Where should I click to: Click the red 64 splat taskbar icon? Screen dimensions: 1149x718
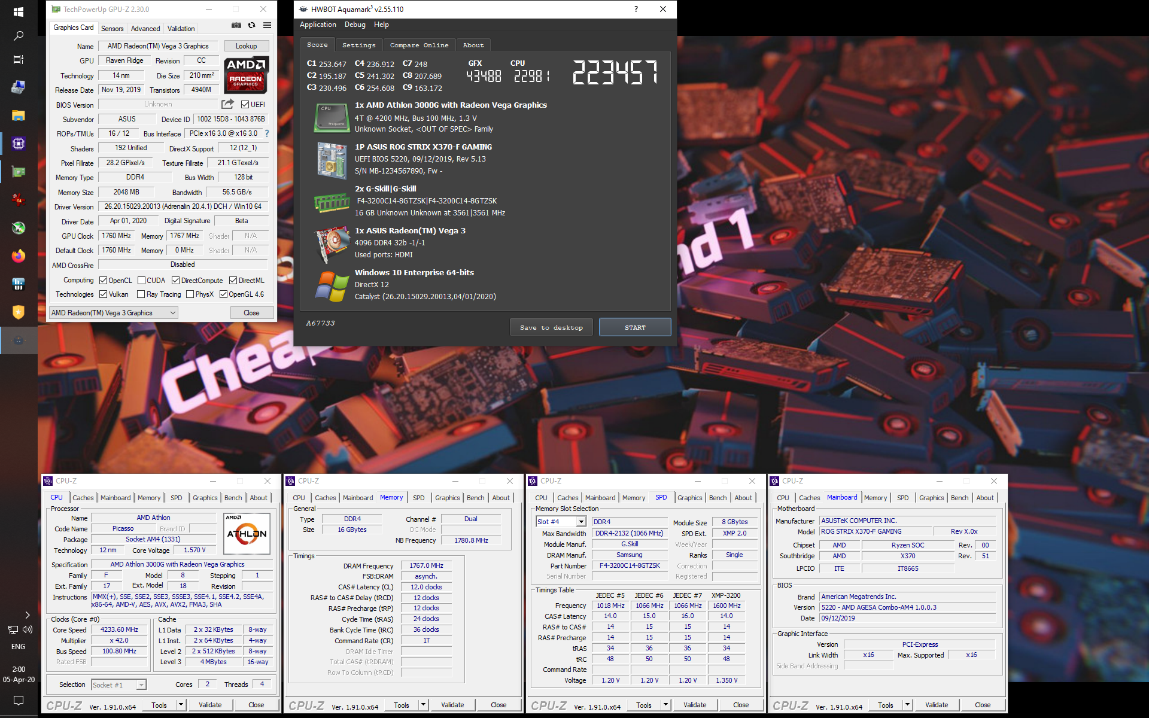tap(19, 199)
